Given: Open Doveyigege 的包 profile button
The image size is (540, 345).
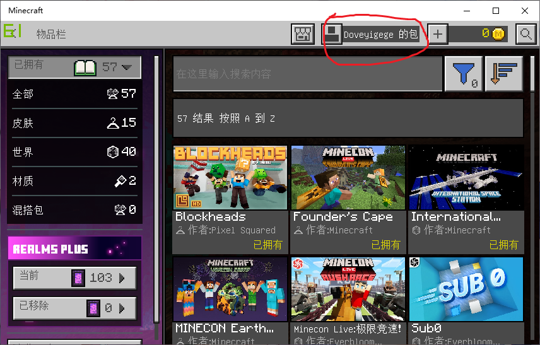Looking at the screenshot, I should pyautogui.click(x=372, y=33).
